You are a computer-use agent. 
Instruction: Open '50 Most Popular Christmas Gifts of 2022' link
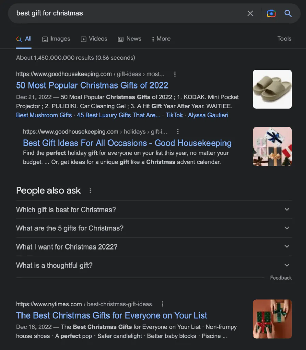coord(92,85)
